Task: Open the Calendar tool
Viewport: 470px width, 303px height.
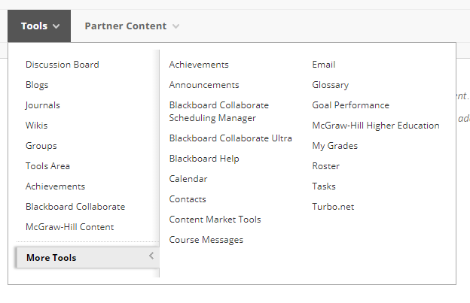Action: click(x=188, y=179)
